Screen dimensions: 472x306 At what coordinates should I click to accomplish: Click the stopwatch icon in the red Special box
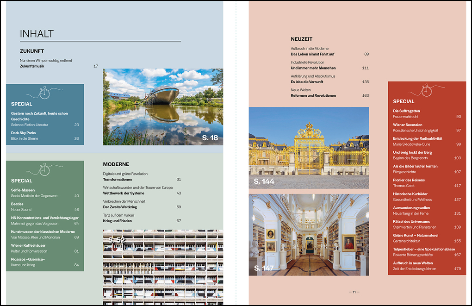coord(427,90)
